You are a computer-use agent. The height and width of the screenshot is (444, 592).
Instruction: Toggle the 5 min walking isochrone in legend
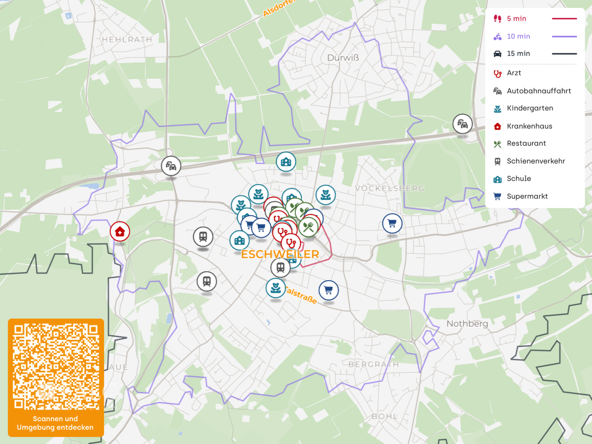click(x=516, y=19)
